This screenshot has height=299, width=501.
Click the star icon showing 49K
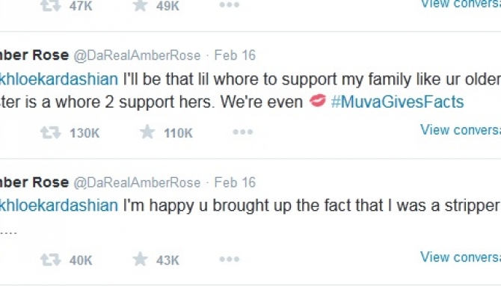[x=140, y=5]
